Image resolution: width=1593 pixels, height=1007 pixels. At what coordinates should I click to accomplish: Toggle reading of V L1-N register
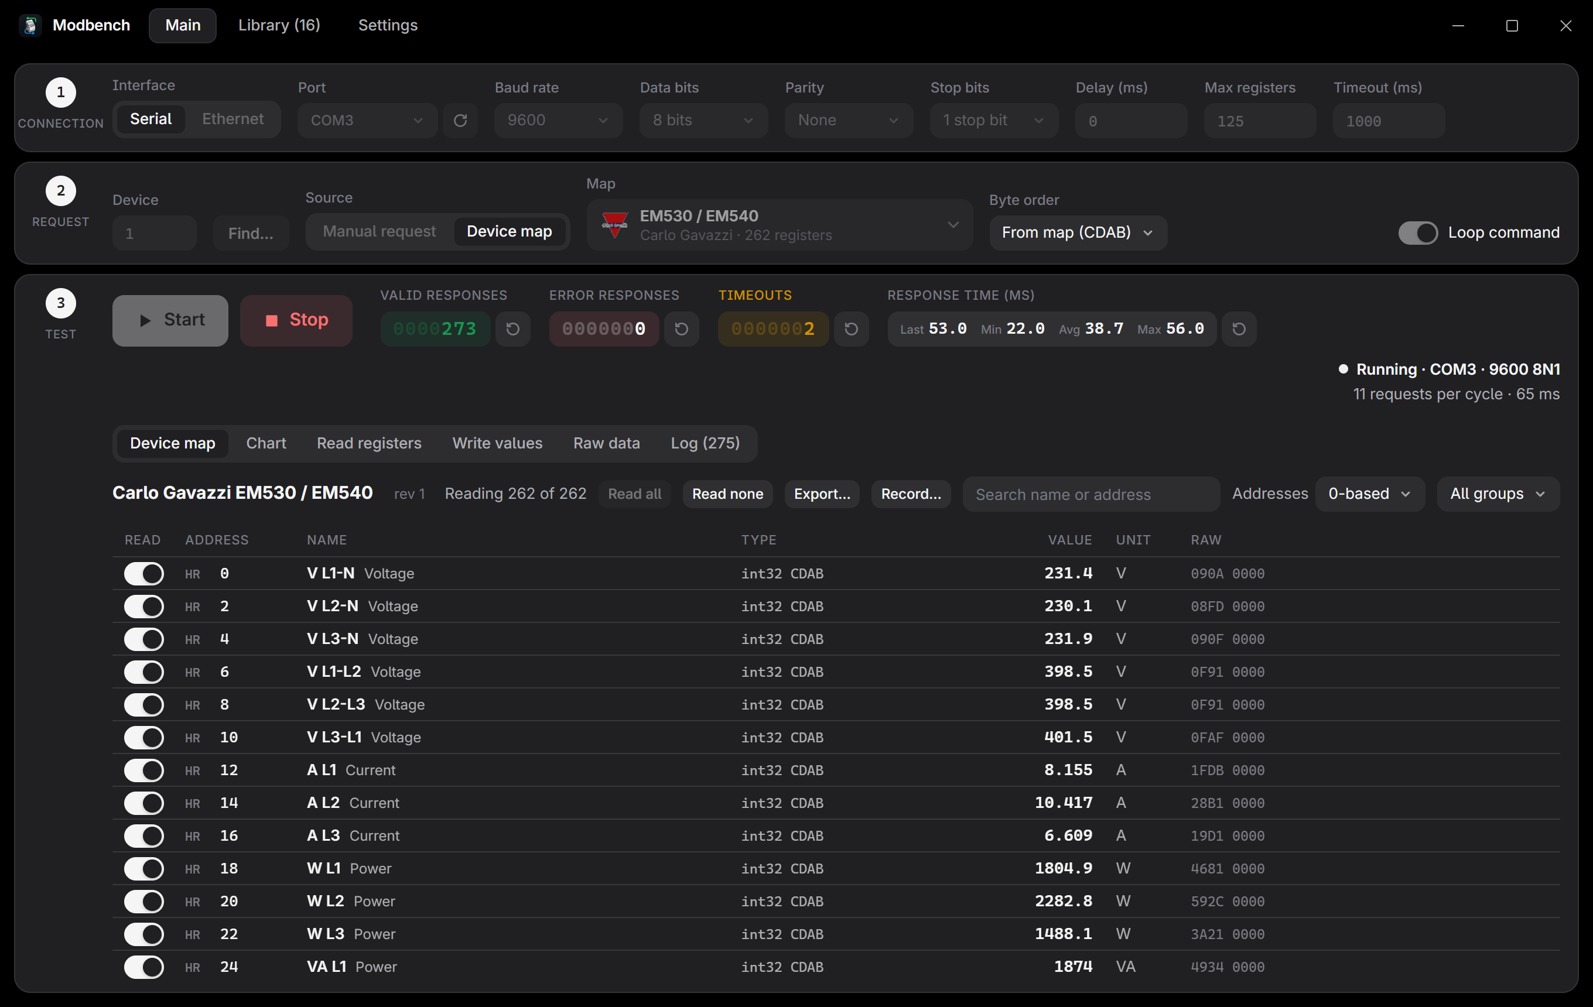click(143, 573)
